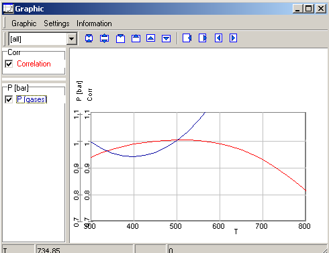Click the blue P (gases) label

tap(32, 99)
